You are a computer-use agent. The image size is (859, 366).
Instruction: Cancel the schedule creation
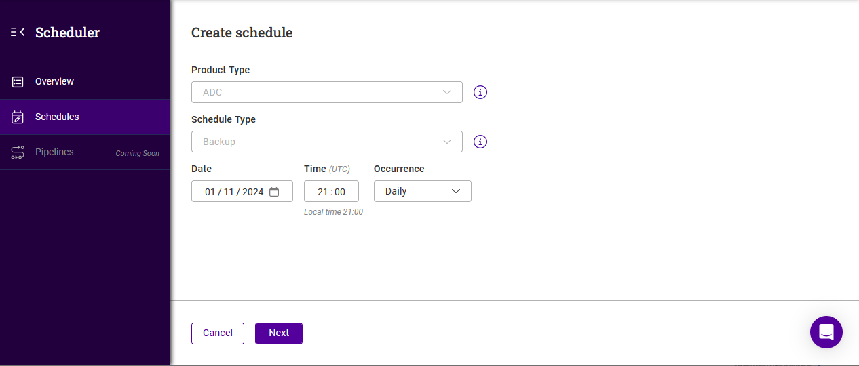coord(218,333)
